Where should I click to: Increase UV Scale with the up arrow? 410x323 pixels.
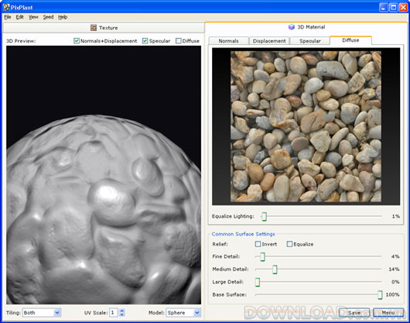point(122,311)
